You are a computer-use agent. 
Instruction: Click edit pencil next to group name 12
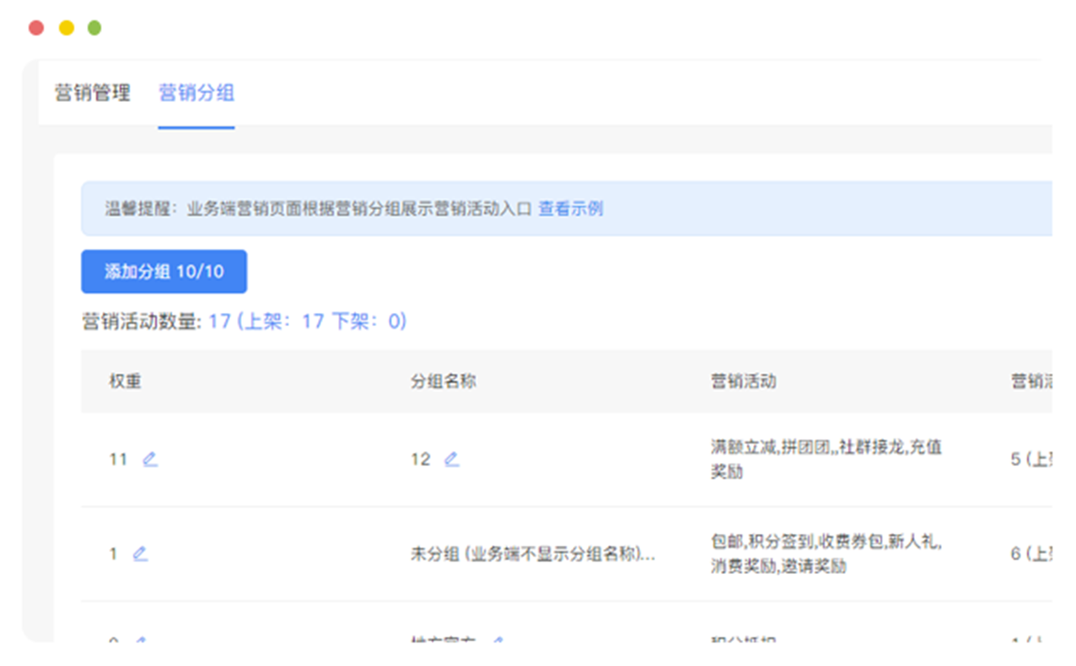point(452,459)
